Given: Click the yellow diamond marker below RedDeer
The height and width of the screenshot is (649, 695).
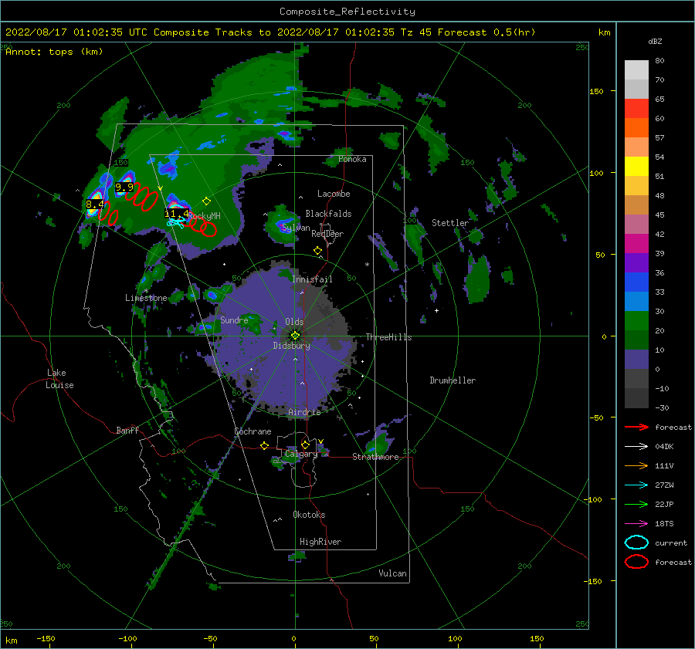Looking at the screenshot, I should tap(318, 251).
